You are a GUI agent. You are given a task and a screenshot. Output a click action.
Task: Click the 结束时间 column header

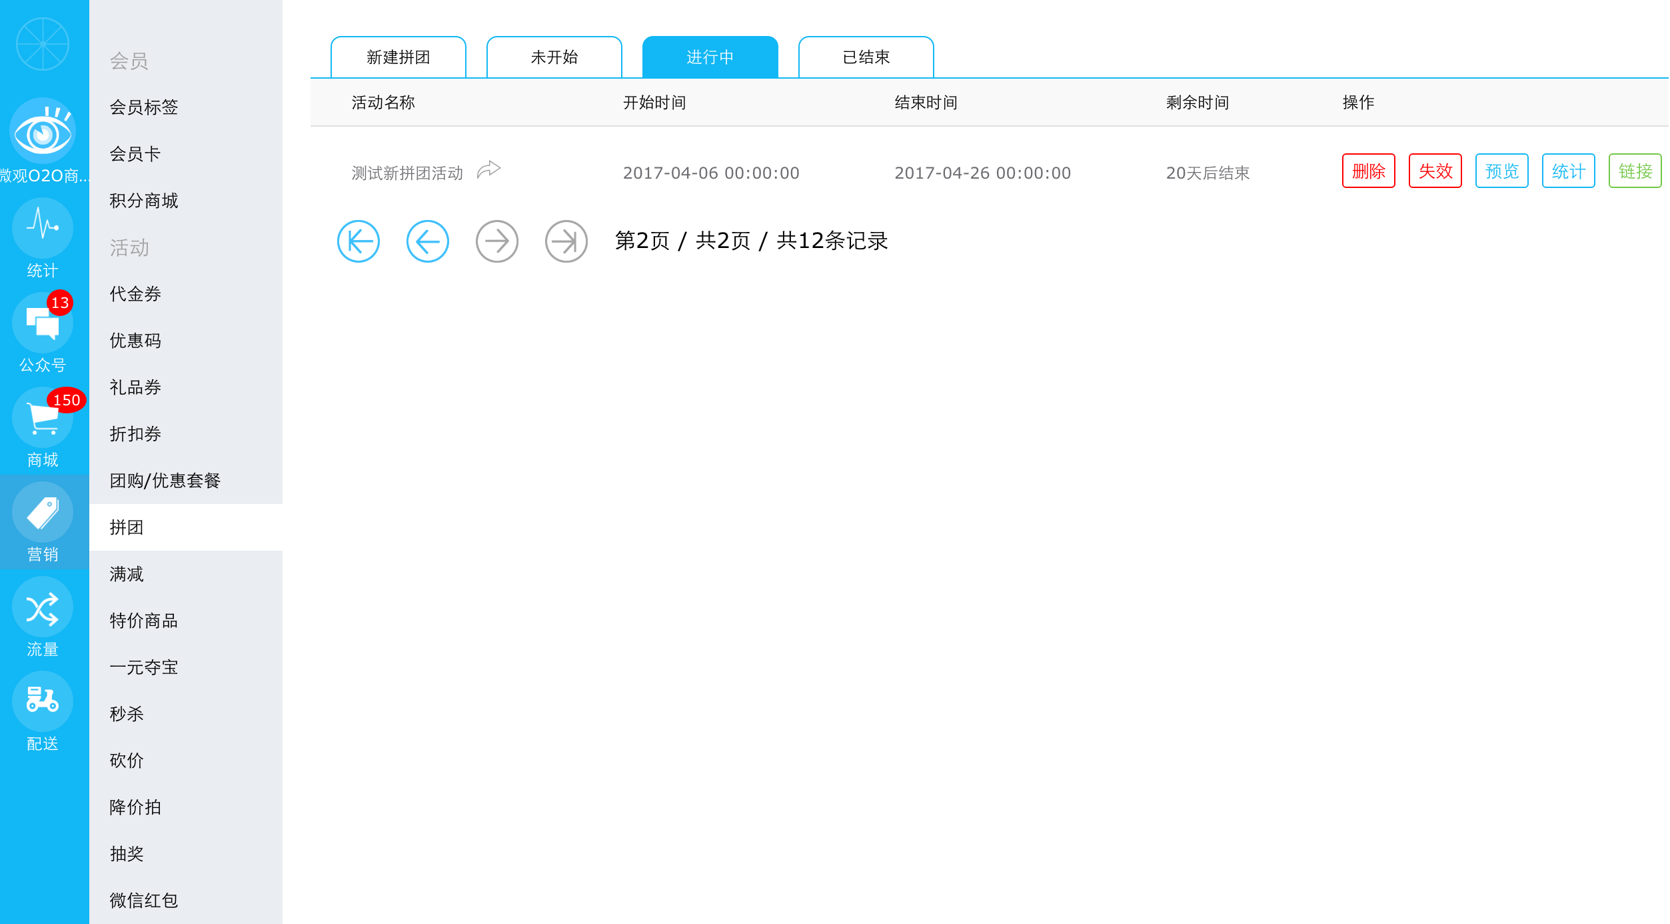pos(926,103)
